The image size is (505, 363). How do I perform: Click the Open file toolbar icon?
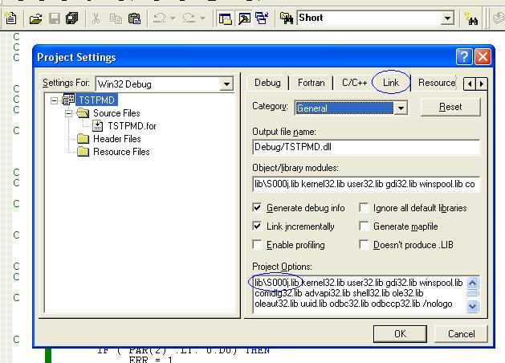[35, 18]
